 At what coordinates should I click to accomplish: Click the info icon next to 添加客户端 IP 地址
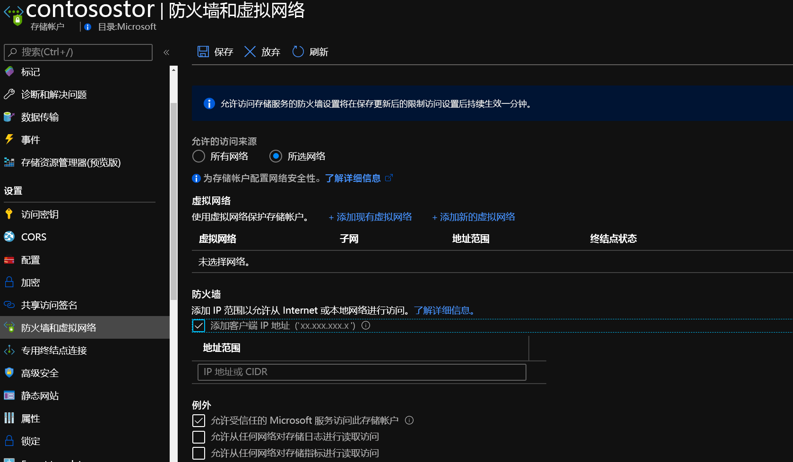click(x=366, y=325)
